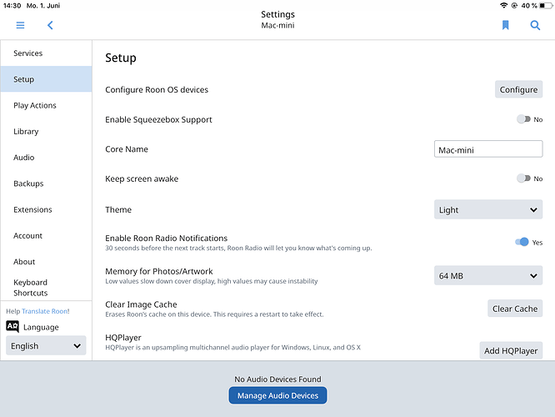Enable Squeezebox Support toggle
Image resolution: width=555 pixels, height=417 pixels.
click(x=523, y=119)
